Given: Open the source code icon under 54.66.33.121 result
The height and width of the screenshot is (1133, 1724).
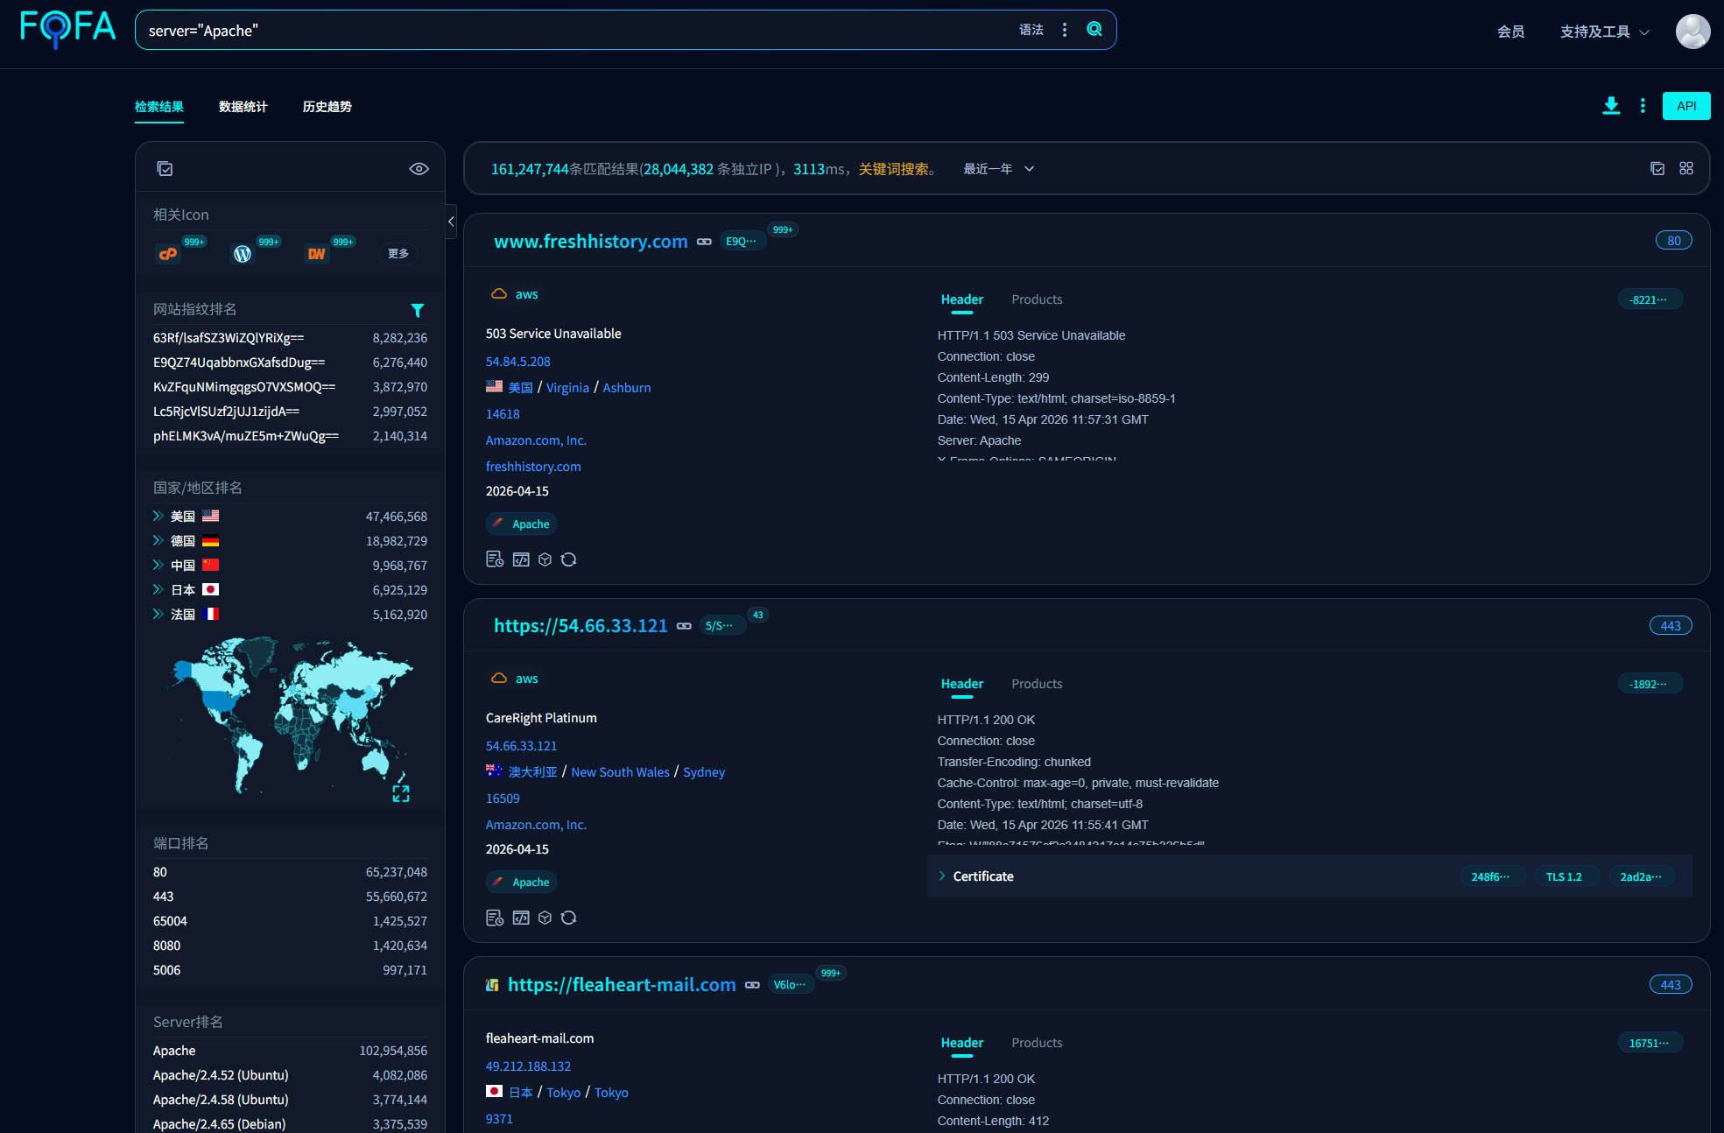Looking at the screenshot, I should 521,918.
